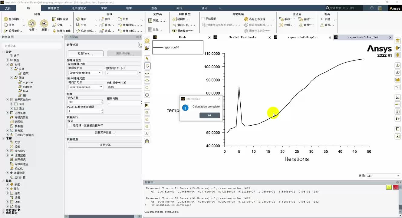Click the Ansys logo button in title bar
This screenshot has height=218, width=402.
[395, 8]
